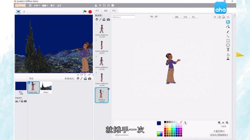
Task: Upload costume from file
Action: tap(104, 19)
